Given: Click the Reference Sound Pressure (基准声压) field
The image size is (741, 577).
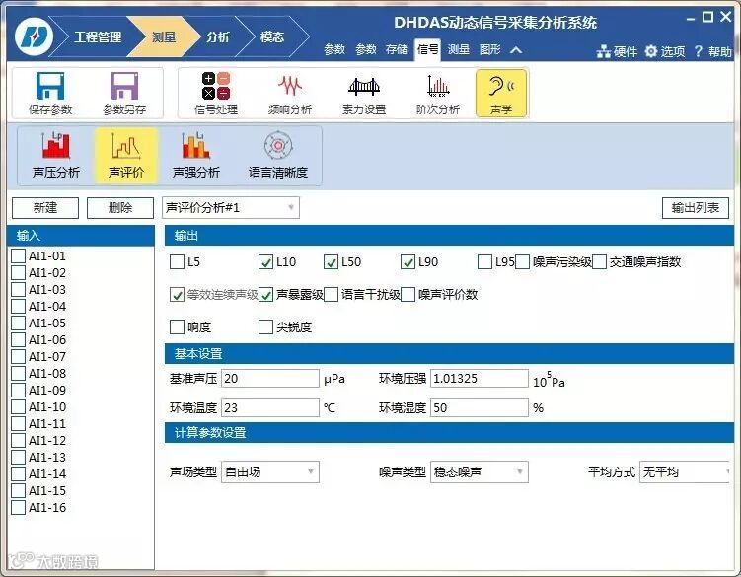Looking at the screenshot, I should coord(270,379).
